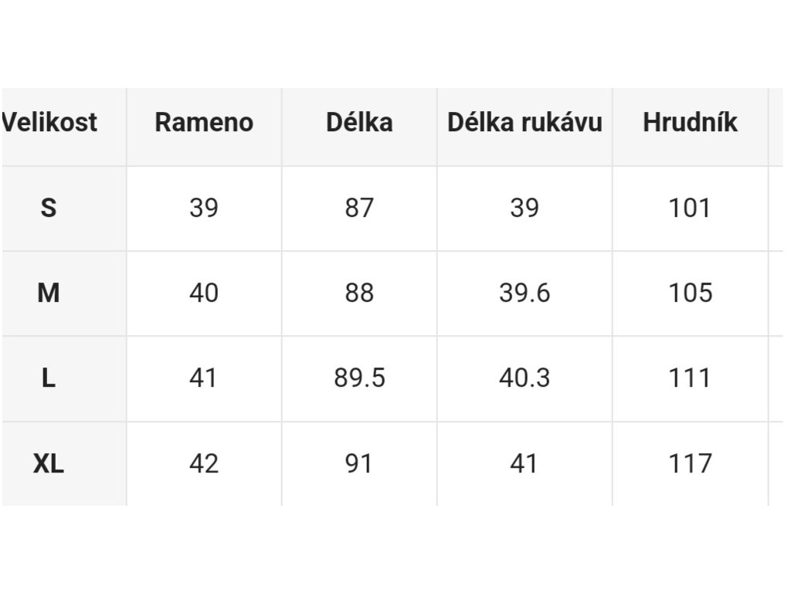The height and width of the screenshot is (593, 791).
Task: Select the size XL row label
Action: click(x=49, y=463)
